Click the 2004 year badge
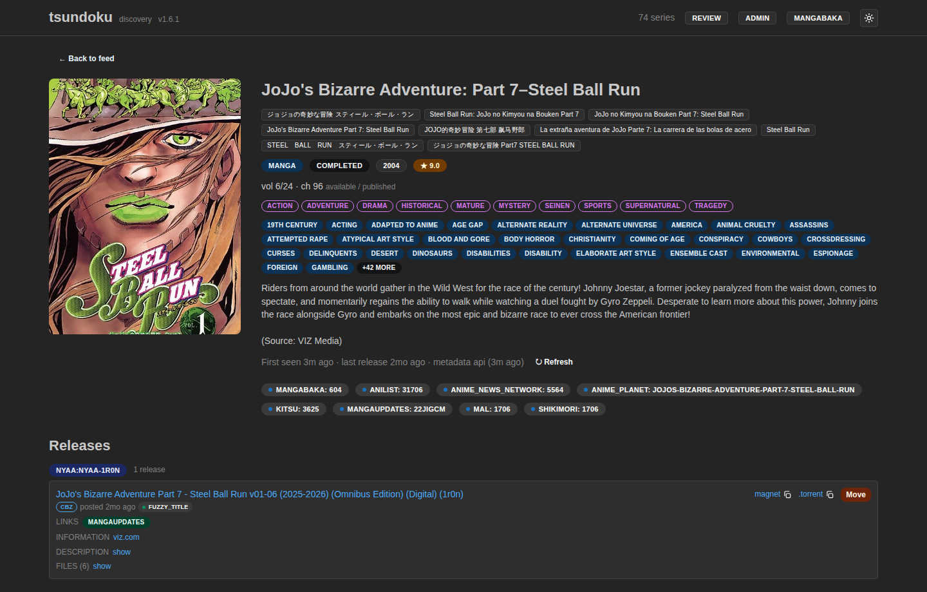Viewport: 927px width, 592px height. point(391,166)
